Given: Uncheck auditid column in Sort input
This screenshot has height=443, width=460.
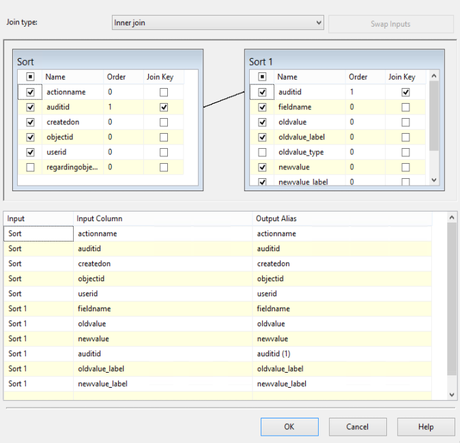Looking at the screenshot, I should tap(30, 107).
